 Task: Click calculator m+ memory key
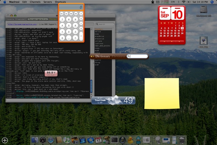(x=62, y=14)
